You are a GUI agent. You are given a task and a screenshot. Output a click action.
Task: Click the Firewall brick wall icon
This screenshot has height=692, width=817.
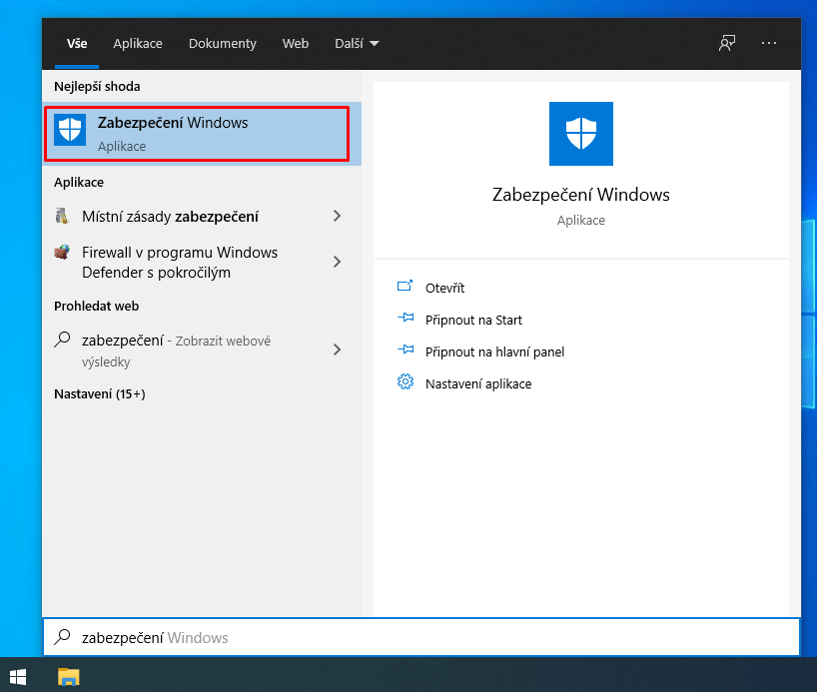point(62,253)
